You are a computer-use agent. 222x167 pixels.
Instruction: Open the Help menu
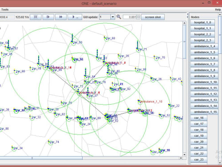click(x=218, y=10)
